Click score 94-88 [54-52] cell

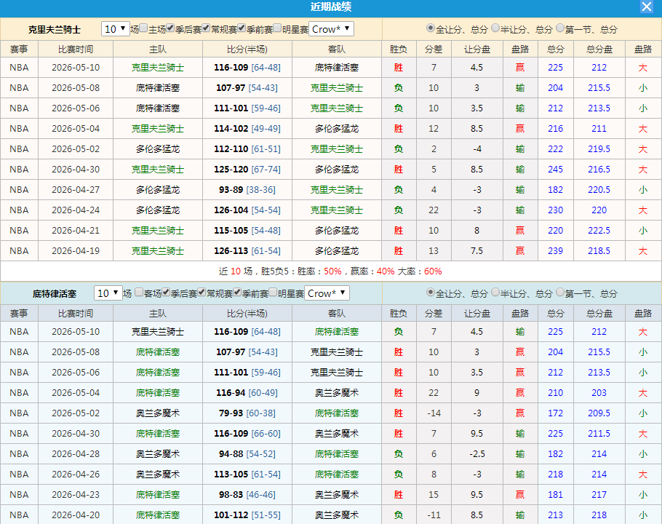coord(247,454)
